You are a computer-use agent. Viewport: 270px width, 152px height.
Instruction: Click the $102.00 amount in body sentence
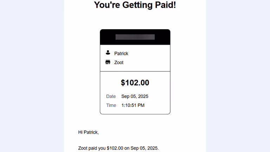(115, 148)
